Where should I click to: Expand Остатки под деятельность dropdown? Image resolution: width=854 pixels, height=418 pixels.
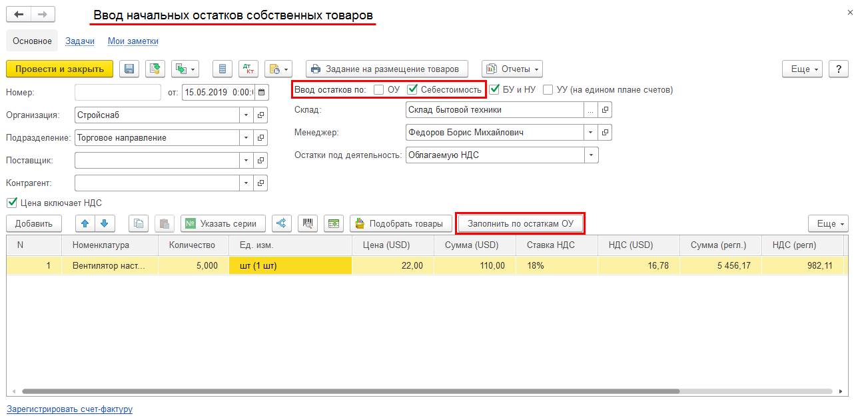[x=591, y=155]
